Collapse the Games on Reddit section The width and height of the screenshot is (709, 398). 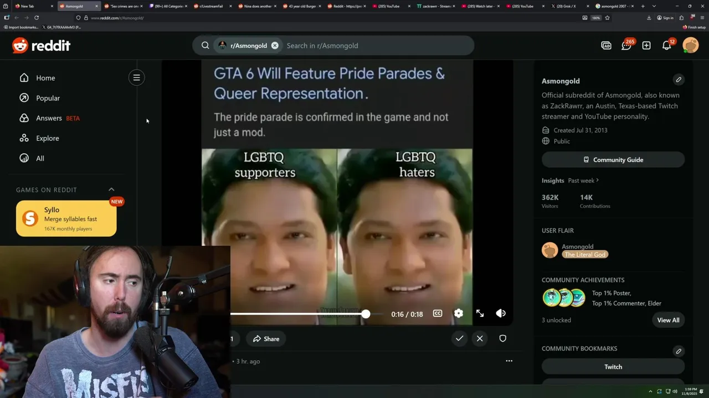(x=111, y=190)
